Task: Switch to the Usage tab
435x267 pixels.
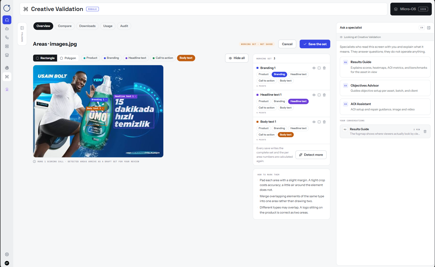Action: pyautogui.click(x=108, y=26)
